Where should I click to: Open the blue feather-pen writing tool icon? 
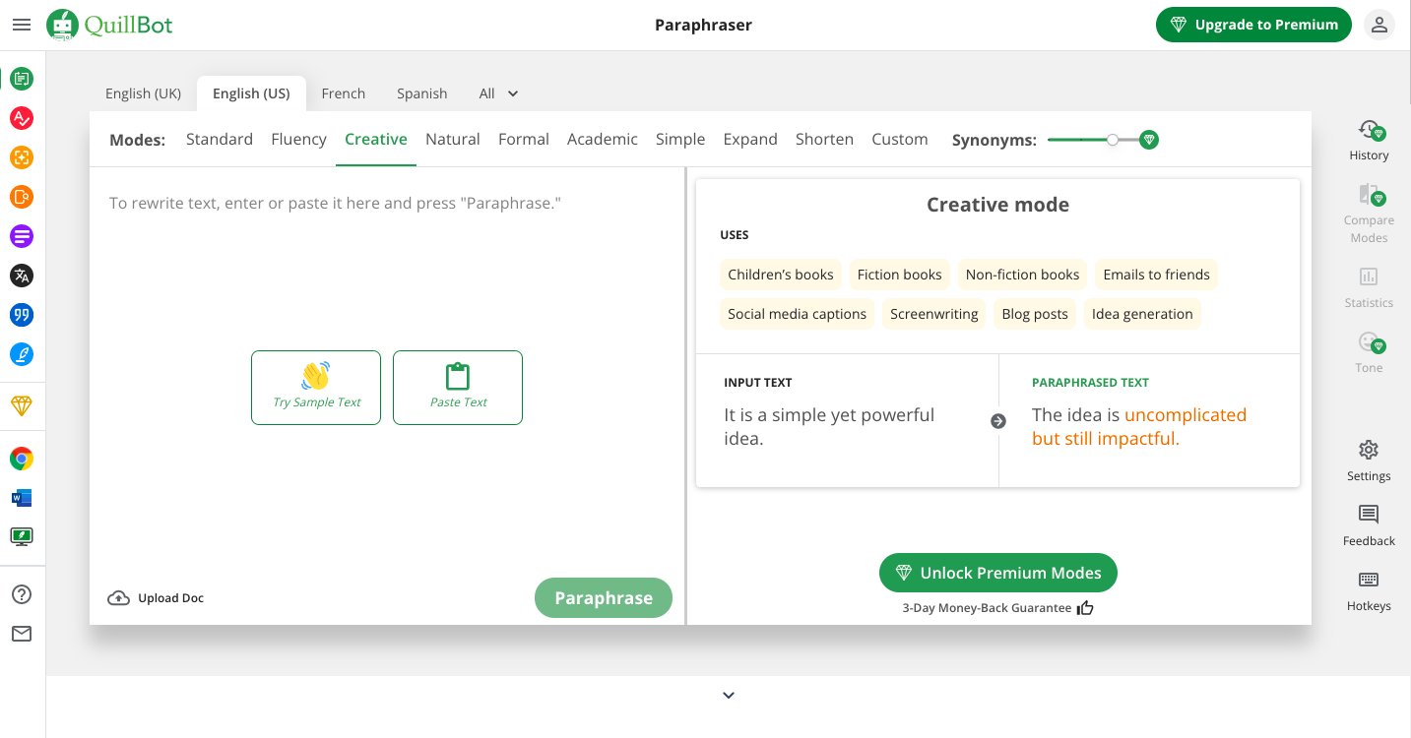click(x=22, y=354)
